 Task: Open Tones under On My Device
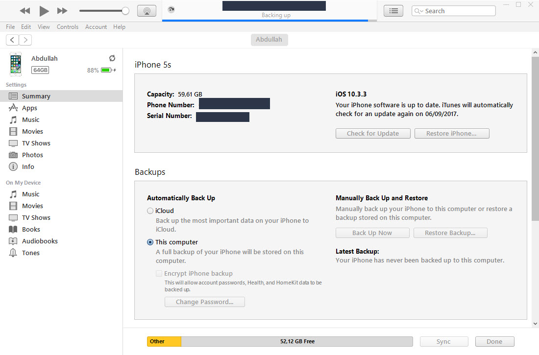click(30, 253)
